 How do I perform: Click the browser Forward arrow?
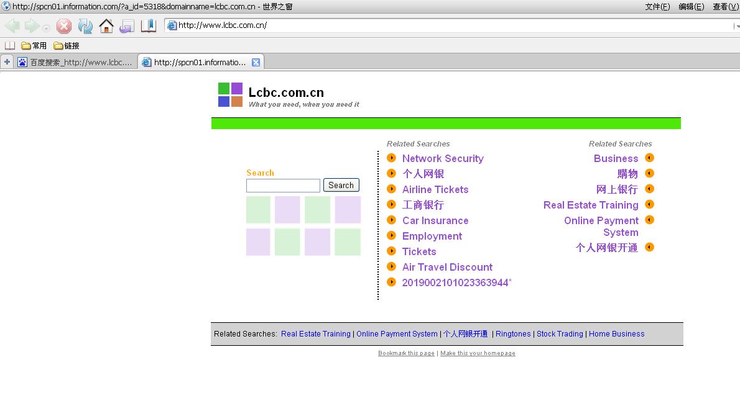click(32, 26)
